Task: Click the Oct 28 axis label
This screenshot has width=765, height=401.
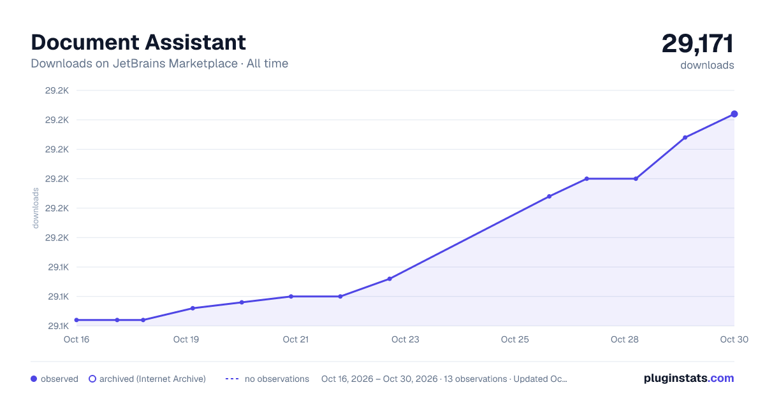Action: [x=625, y=339]
